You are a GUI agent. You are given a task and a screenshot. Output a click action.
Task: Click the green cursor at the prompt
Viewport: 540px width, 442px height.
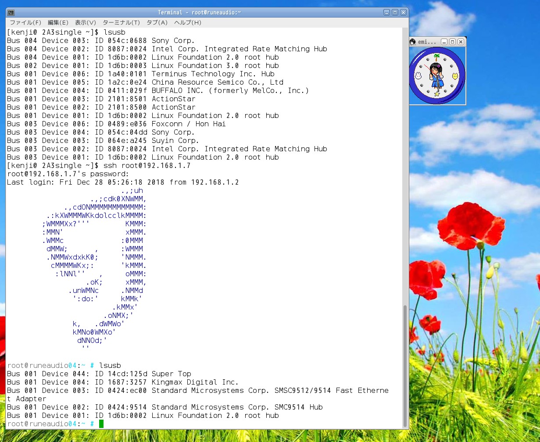[101, 424]
